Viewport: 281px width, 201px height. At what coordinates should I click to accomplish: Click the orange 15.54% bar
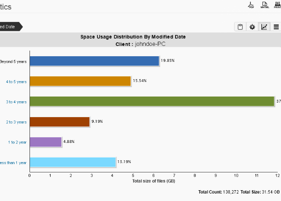(x=81, y=81)
